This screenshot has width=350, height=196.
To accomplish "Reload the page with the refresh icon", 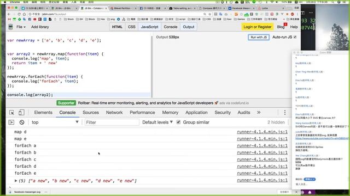I will [x=19, y=14].
